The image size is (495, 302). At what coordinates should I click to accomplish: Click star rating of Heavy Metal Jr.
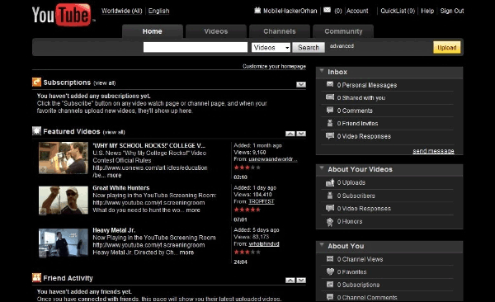click(247, 252)
